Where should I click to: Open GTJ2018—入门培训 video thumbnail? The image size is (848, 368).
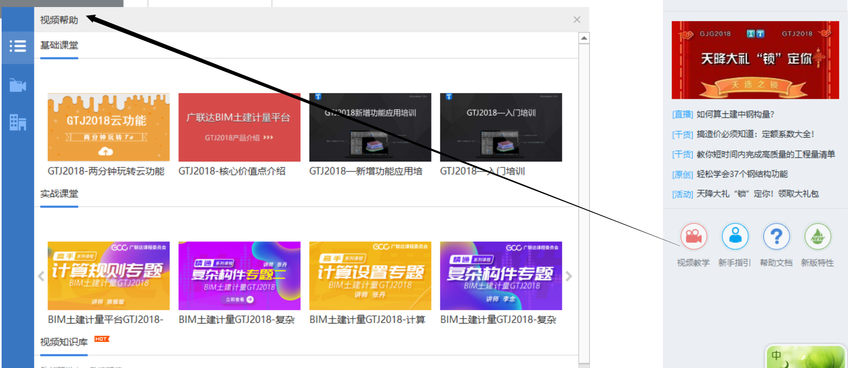point(501,127)
